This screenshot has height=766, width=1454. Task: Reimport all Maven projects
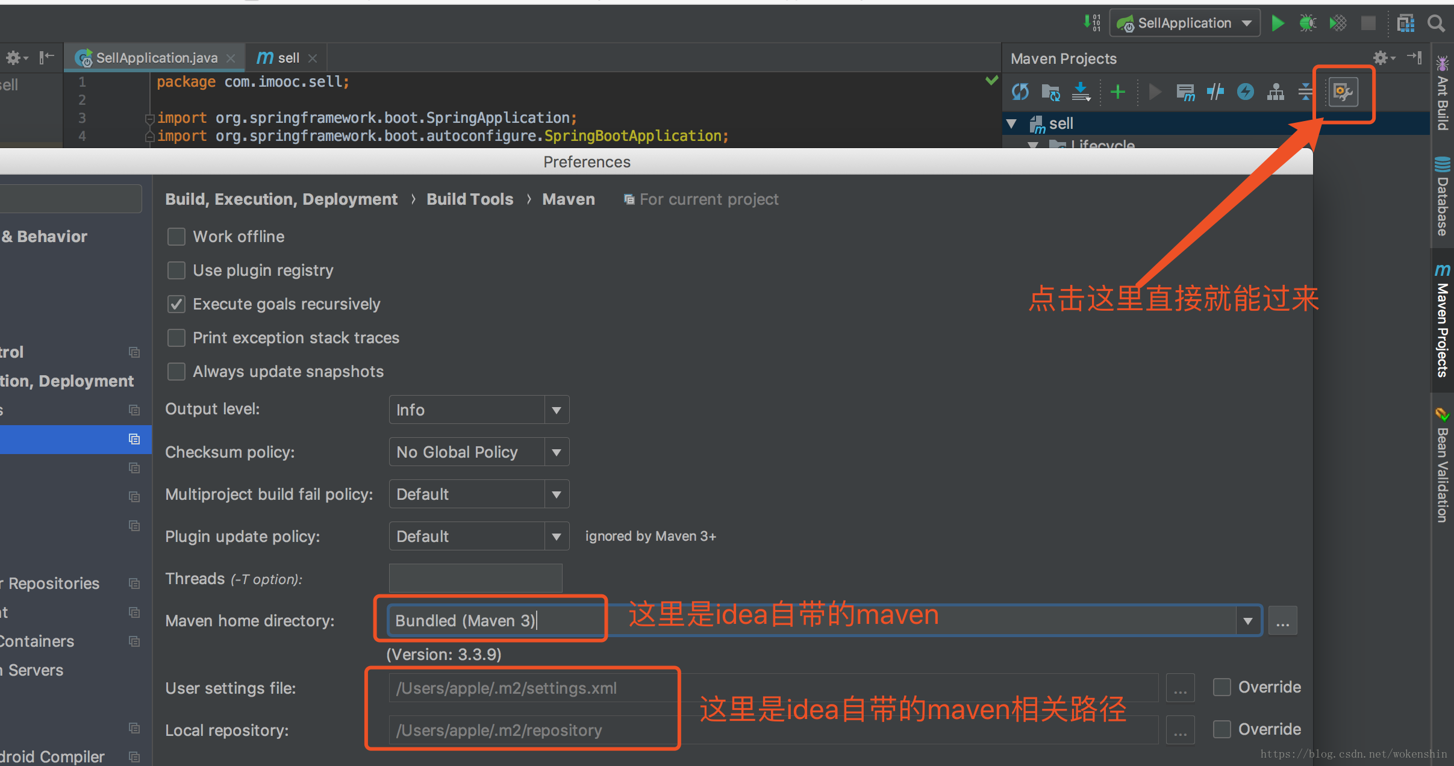pos(1020,92)
